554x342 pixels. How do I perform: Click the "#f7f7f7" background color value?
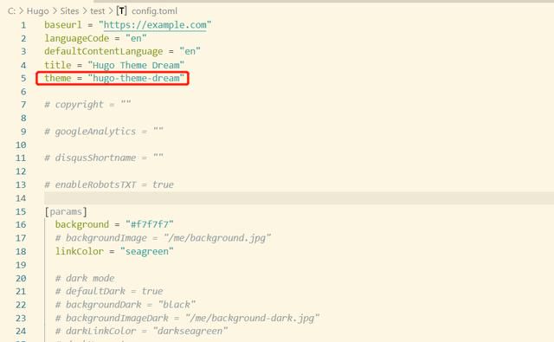point(150,225)
